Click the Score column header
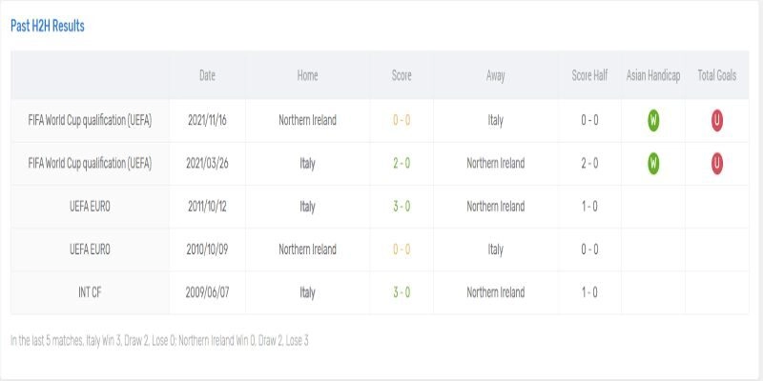763x381 pixels. [x=402, y=76]
